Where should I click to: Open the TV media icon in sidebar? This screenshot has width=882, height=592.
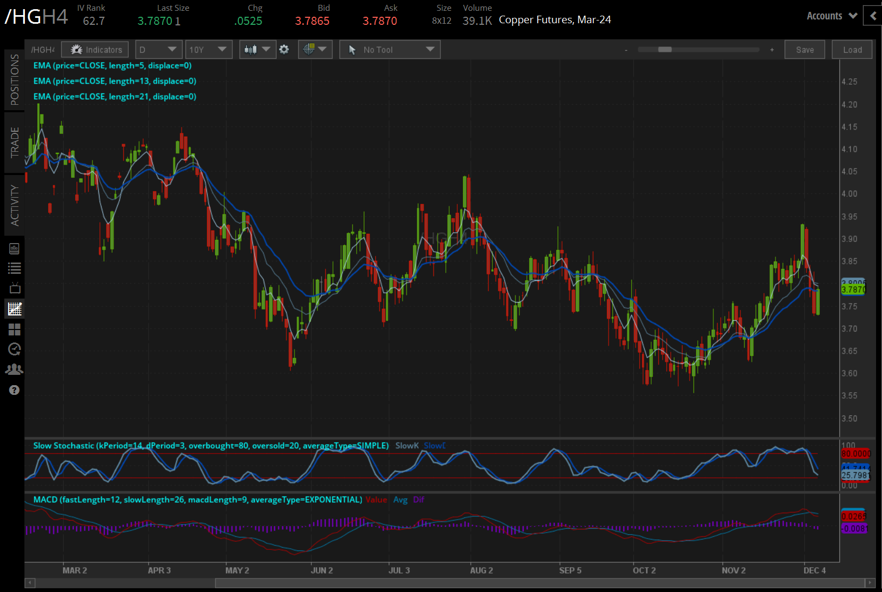click(15, 288)
